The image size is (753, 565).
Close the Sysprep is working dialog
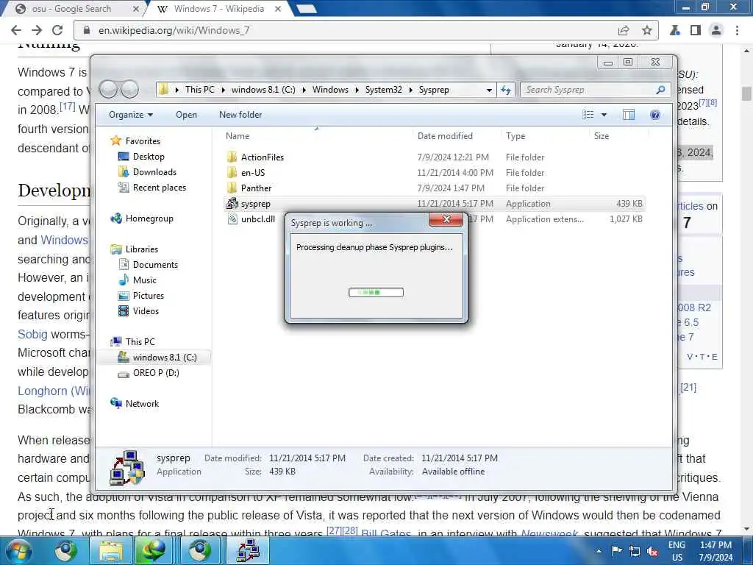446,219
